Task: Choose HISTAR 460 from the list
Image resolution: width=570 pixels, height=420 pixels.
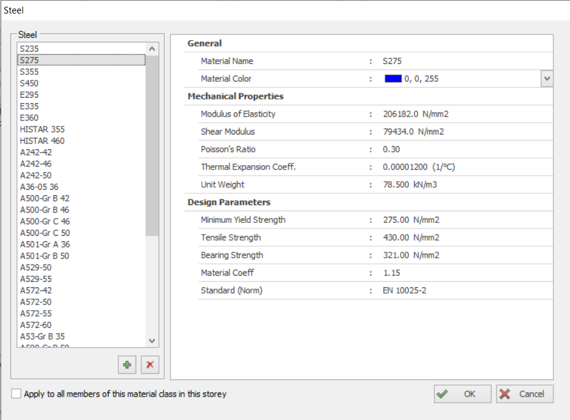Action: coord(42,141)
